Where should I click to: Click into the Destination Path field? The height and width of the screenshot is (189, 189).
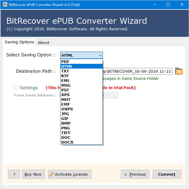point(137,71)
